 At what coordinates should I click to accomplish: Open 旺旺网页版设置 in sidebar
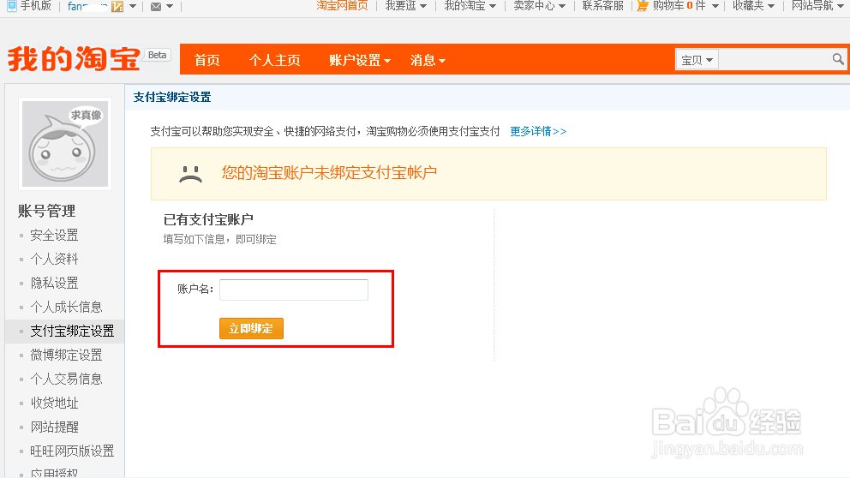[x=72, y=451]
